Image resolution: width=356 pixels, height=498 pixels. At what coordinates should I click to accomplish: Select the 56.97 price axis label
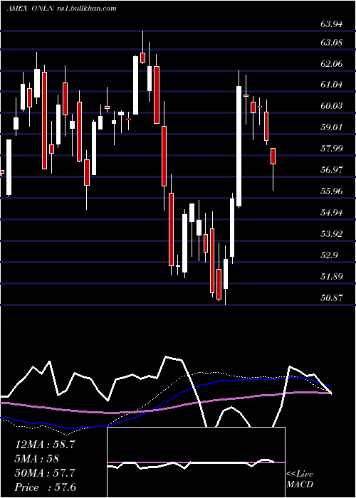pyautogui.click(x=331, y=169)
